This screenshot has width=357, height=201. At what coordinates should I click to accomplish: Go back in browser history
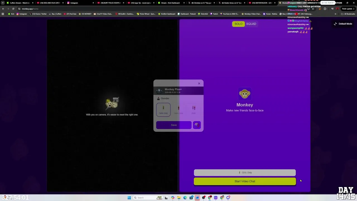coord(3,9)
